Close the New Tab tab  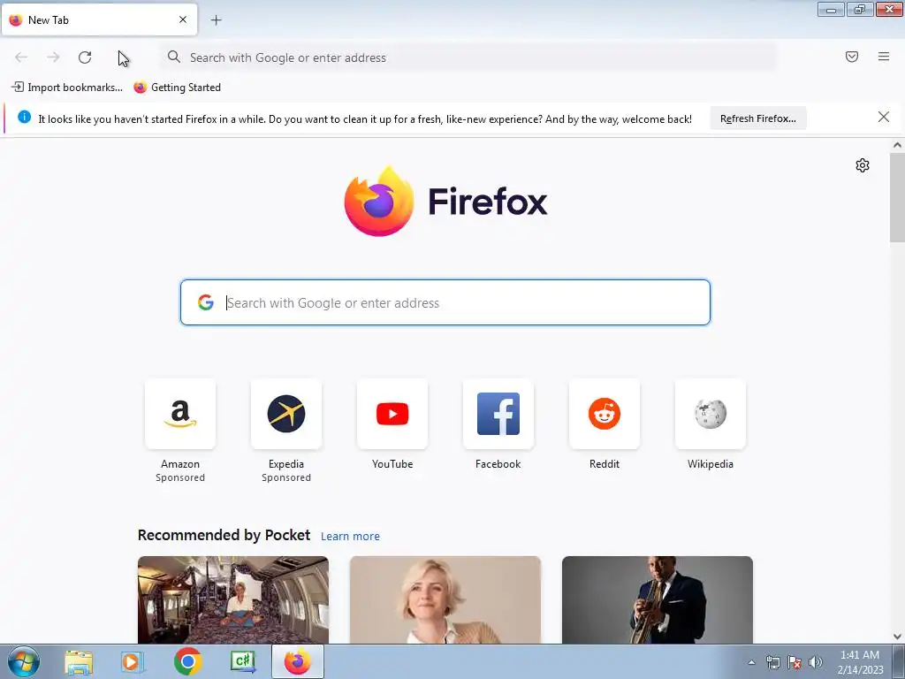coord(183,19)
